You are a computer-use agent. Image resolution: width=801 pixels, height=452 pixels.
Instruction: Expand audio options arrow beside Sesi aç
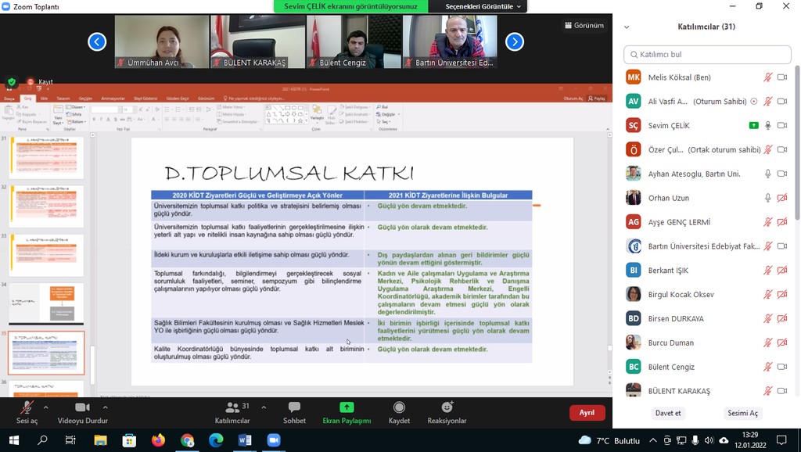point(45,407)
